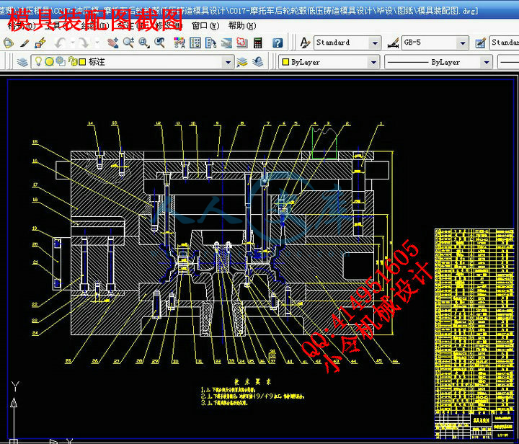Select the Zoom Realtime magnifier tool
Screen dimensions: 519x444
pyautogui.click(x=128, y=43)
